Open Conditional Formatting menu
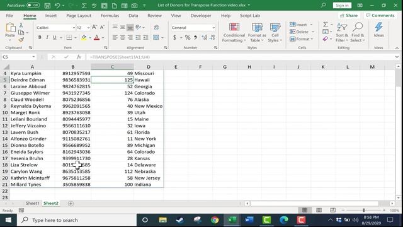 tap(234, 32)
